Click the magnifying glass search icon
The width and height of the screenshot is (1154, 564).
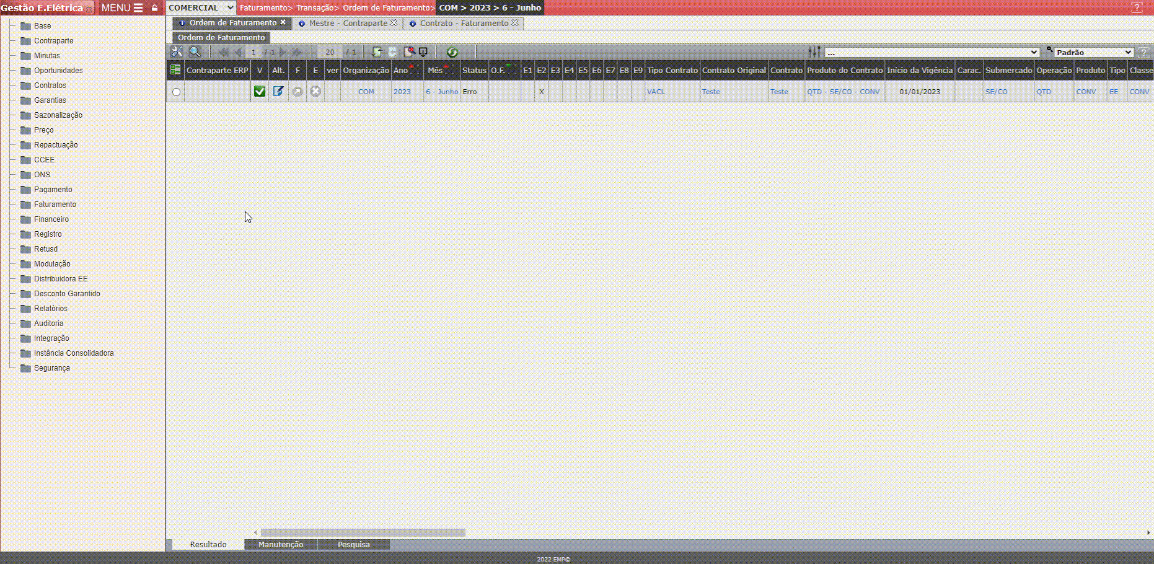click(195, 52)
